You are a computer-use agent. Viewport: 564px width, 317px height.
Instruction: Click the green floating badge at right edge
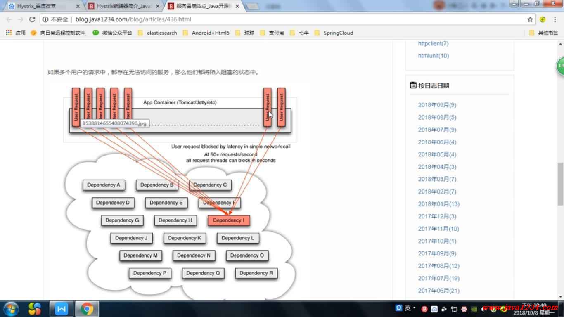click(x=560, y=66)
